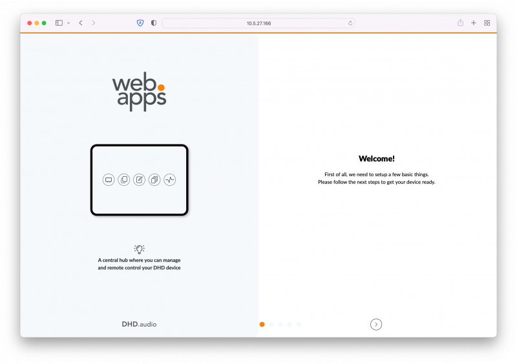Jump to the fifth setup step dot
Viewport: 517px width, 364px height.
point(299,324)
